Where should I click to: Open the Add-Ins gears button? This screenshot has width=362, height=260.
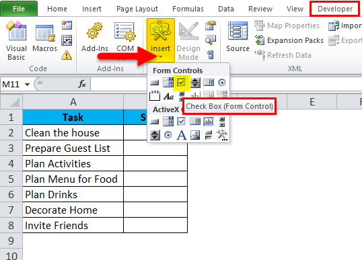click(x=95, y=37)
